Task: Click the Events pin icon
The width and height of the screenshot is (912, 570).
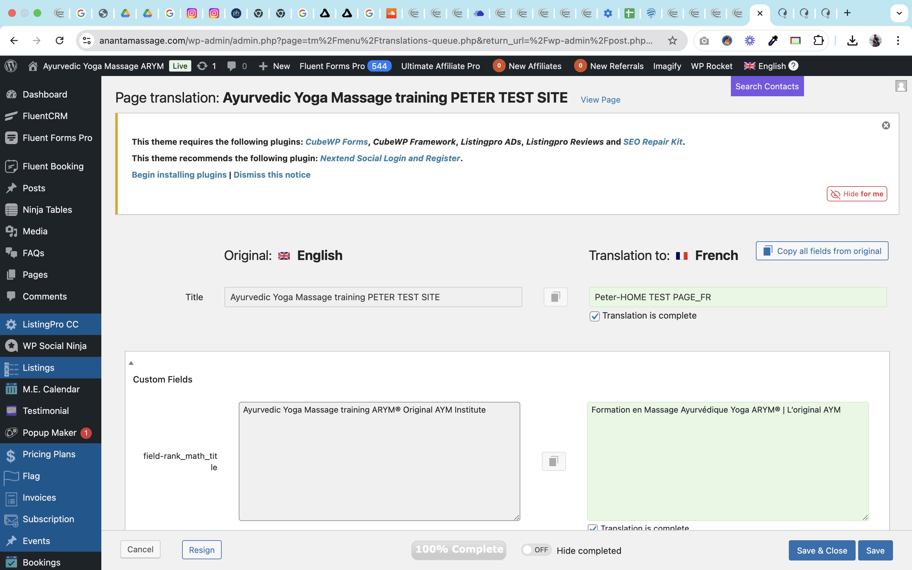Action: point(11,541)
